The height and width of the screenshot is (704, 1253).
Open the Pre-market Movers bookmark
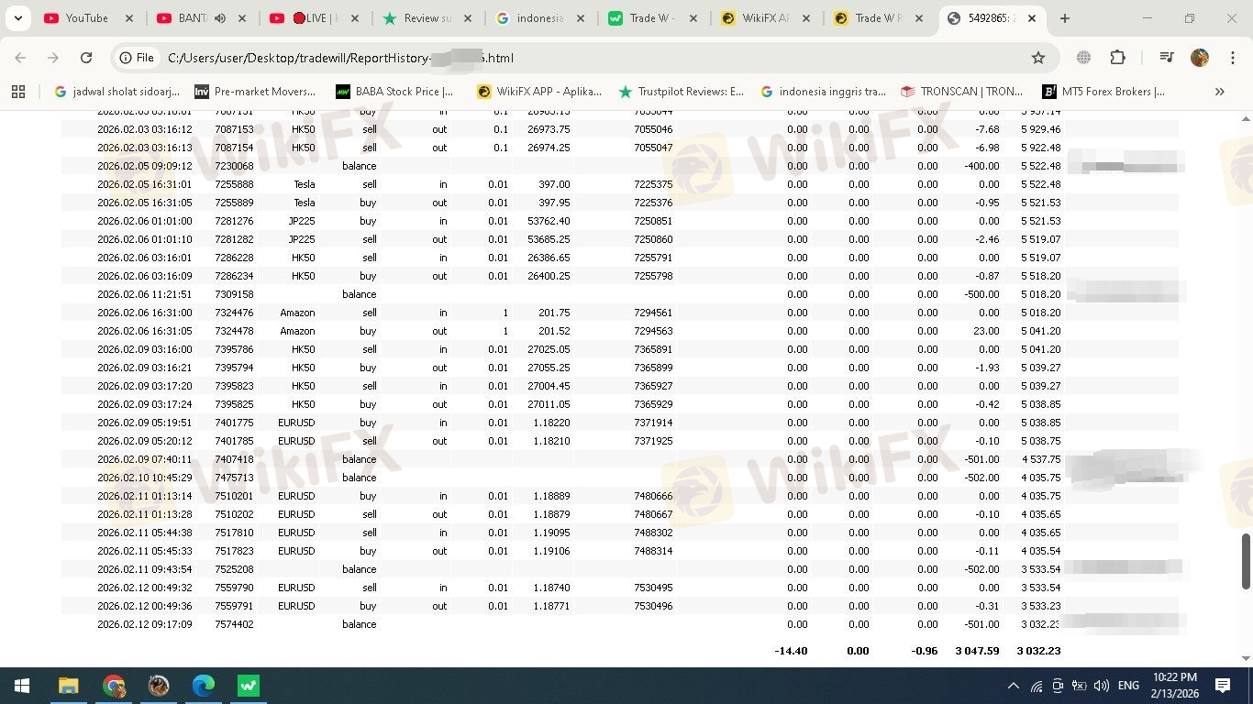[x=255, y=92]
